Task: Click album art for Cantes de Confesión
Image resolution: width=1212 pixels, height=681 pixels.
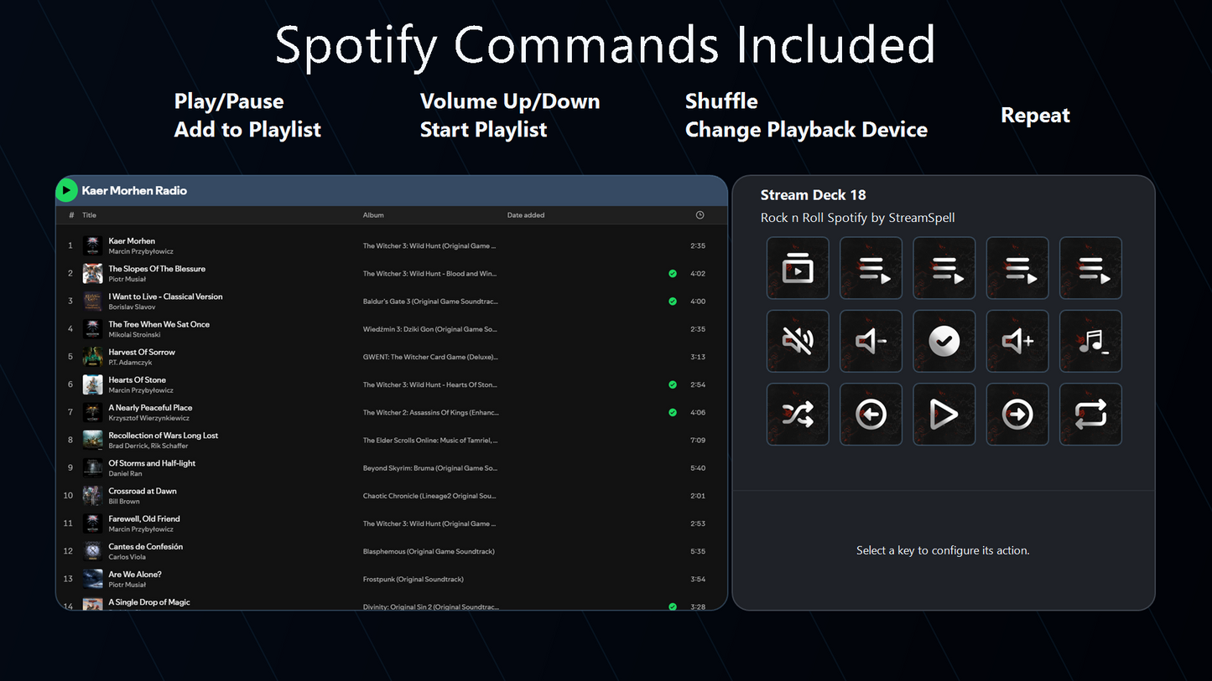Action: point(93,551)
